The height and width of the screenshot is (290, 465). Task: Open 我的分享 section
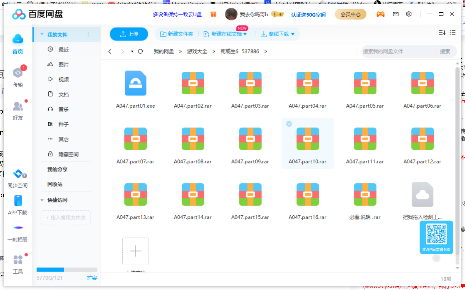click(57, 169)
